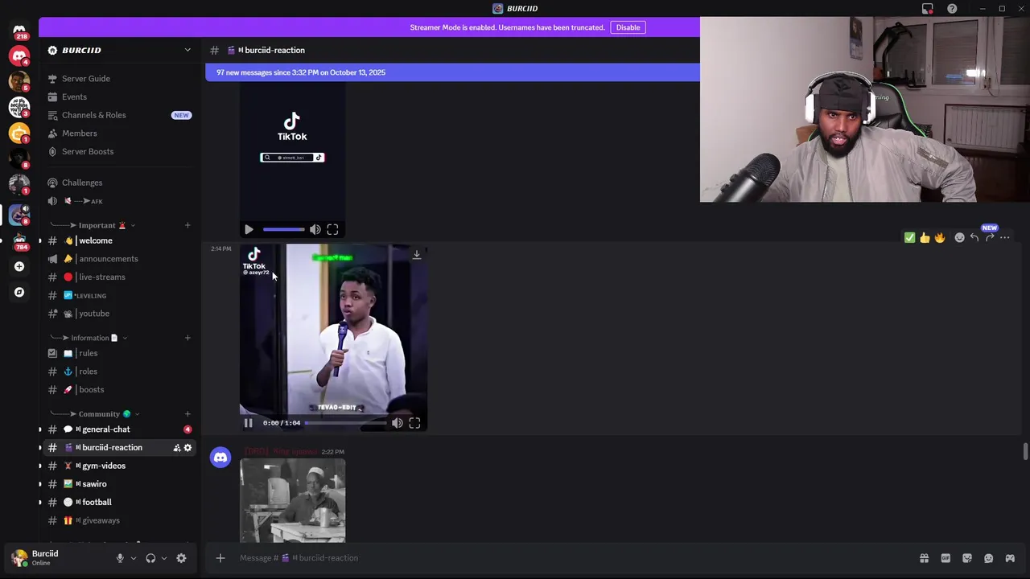Open Burciid user profile panel
The width and height of the screenshot is (1030, 579).
56,557
